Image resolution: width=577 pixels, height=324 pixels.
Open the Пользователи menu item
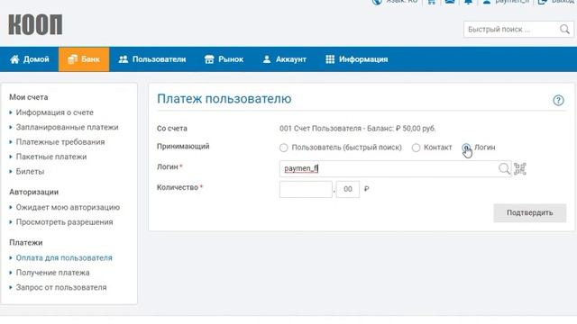(x=152, y=59)
